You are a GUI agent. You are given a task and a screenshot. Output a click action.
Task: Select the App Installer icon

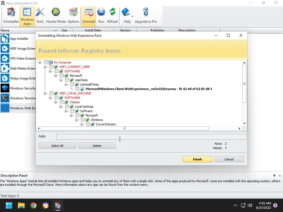[x=5, y=38]
